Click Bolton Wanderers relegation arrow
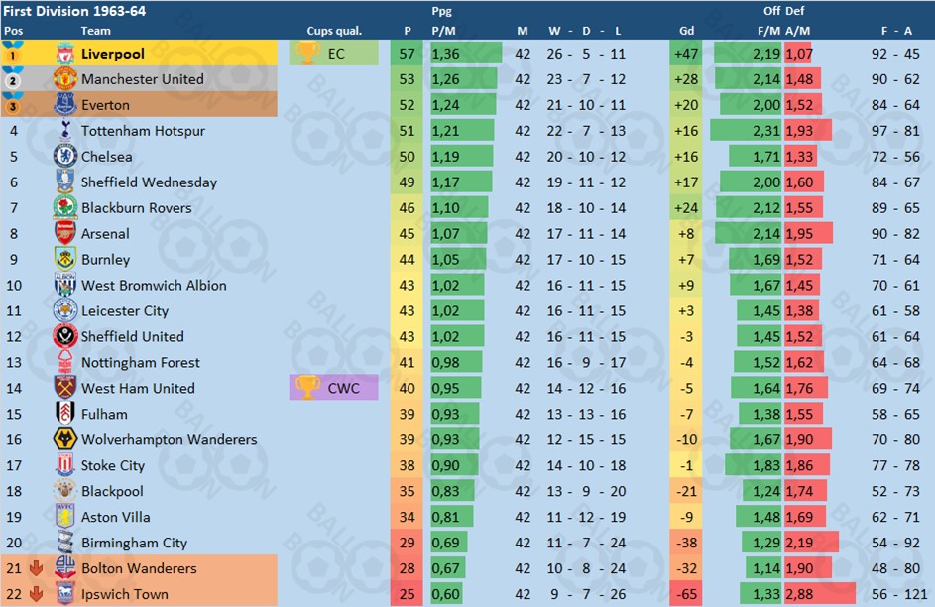 [37, 568]
